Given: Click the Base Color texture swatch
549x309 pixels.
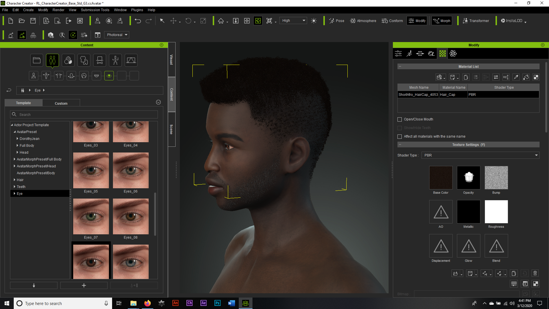Looking at the screenshot, I should (441, 177).
